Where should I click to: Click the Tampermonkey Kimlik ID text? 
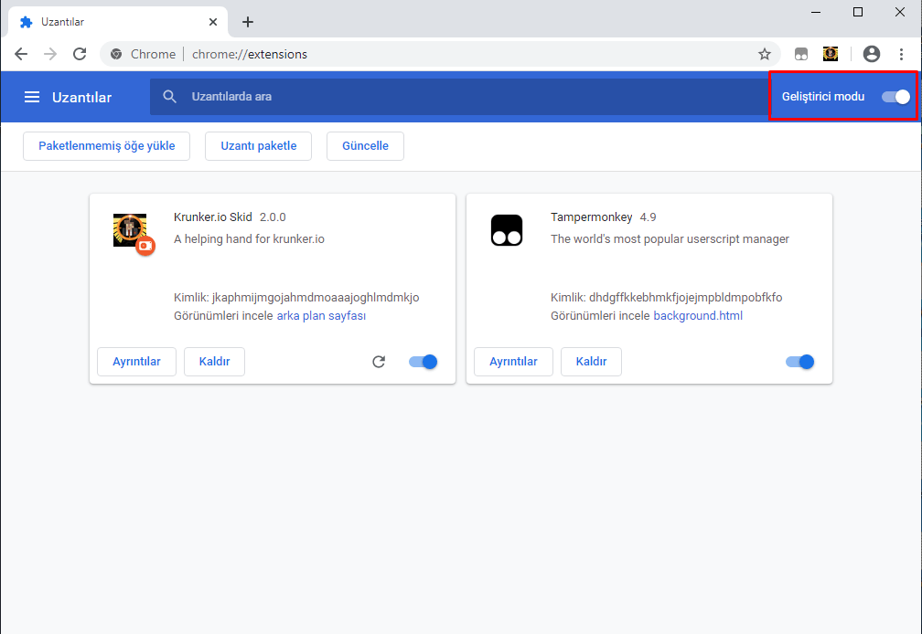(666, 298)
